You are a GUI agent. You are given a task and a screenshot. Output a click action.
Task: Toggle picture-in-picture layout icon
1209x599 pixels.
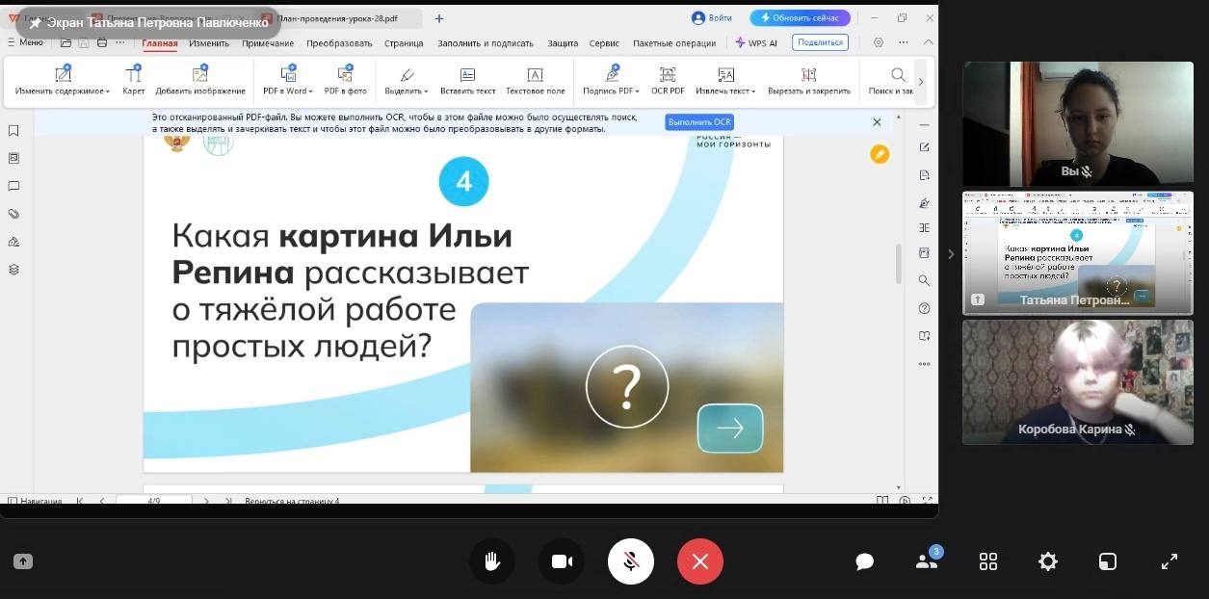click(x=1108, y=561)
